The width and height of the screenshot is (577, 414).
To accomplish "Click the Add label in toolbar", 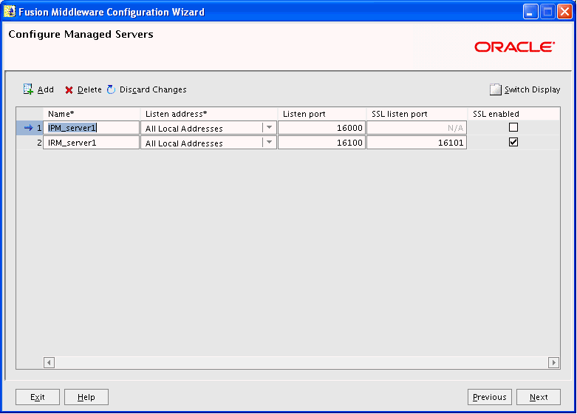I will 46,89.
